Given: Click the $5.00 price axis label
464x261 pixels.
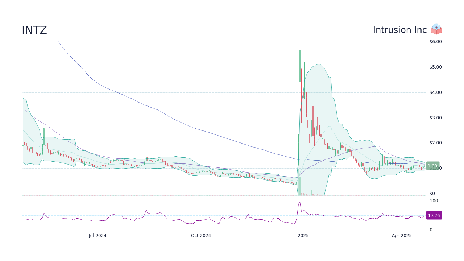Looking at the screenshot, I should 435,67.
